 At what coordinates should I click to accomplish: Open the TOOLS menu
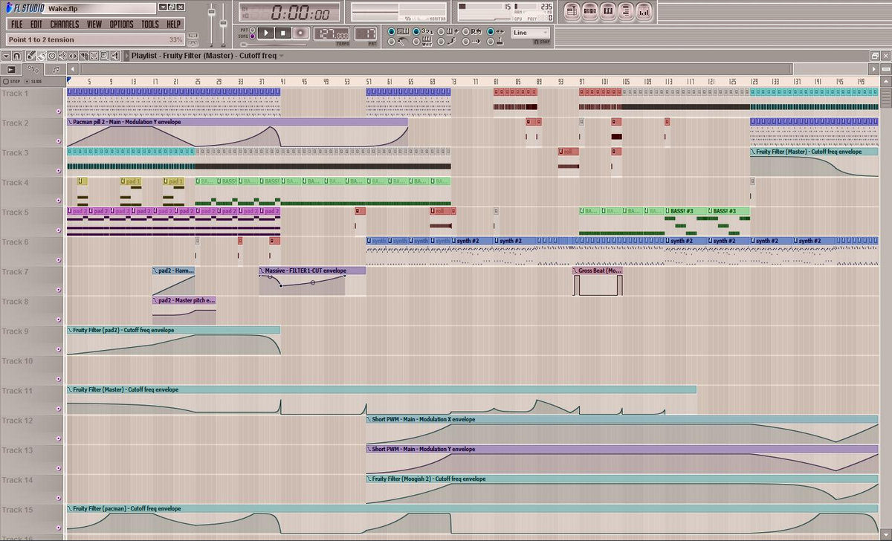pos(149,25)
